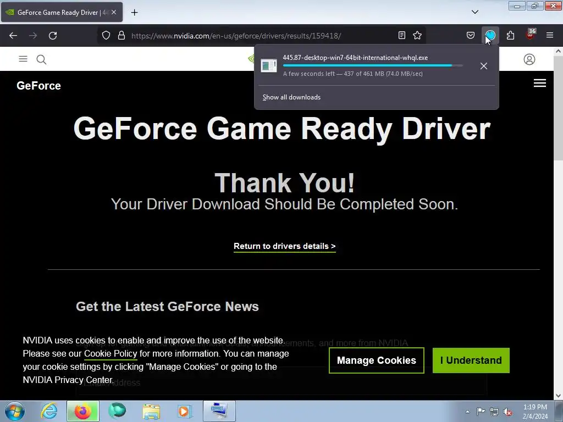Open tracking protection shield icon
563x422 pixels.
click(x=106, y=36)
